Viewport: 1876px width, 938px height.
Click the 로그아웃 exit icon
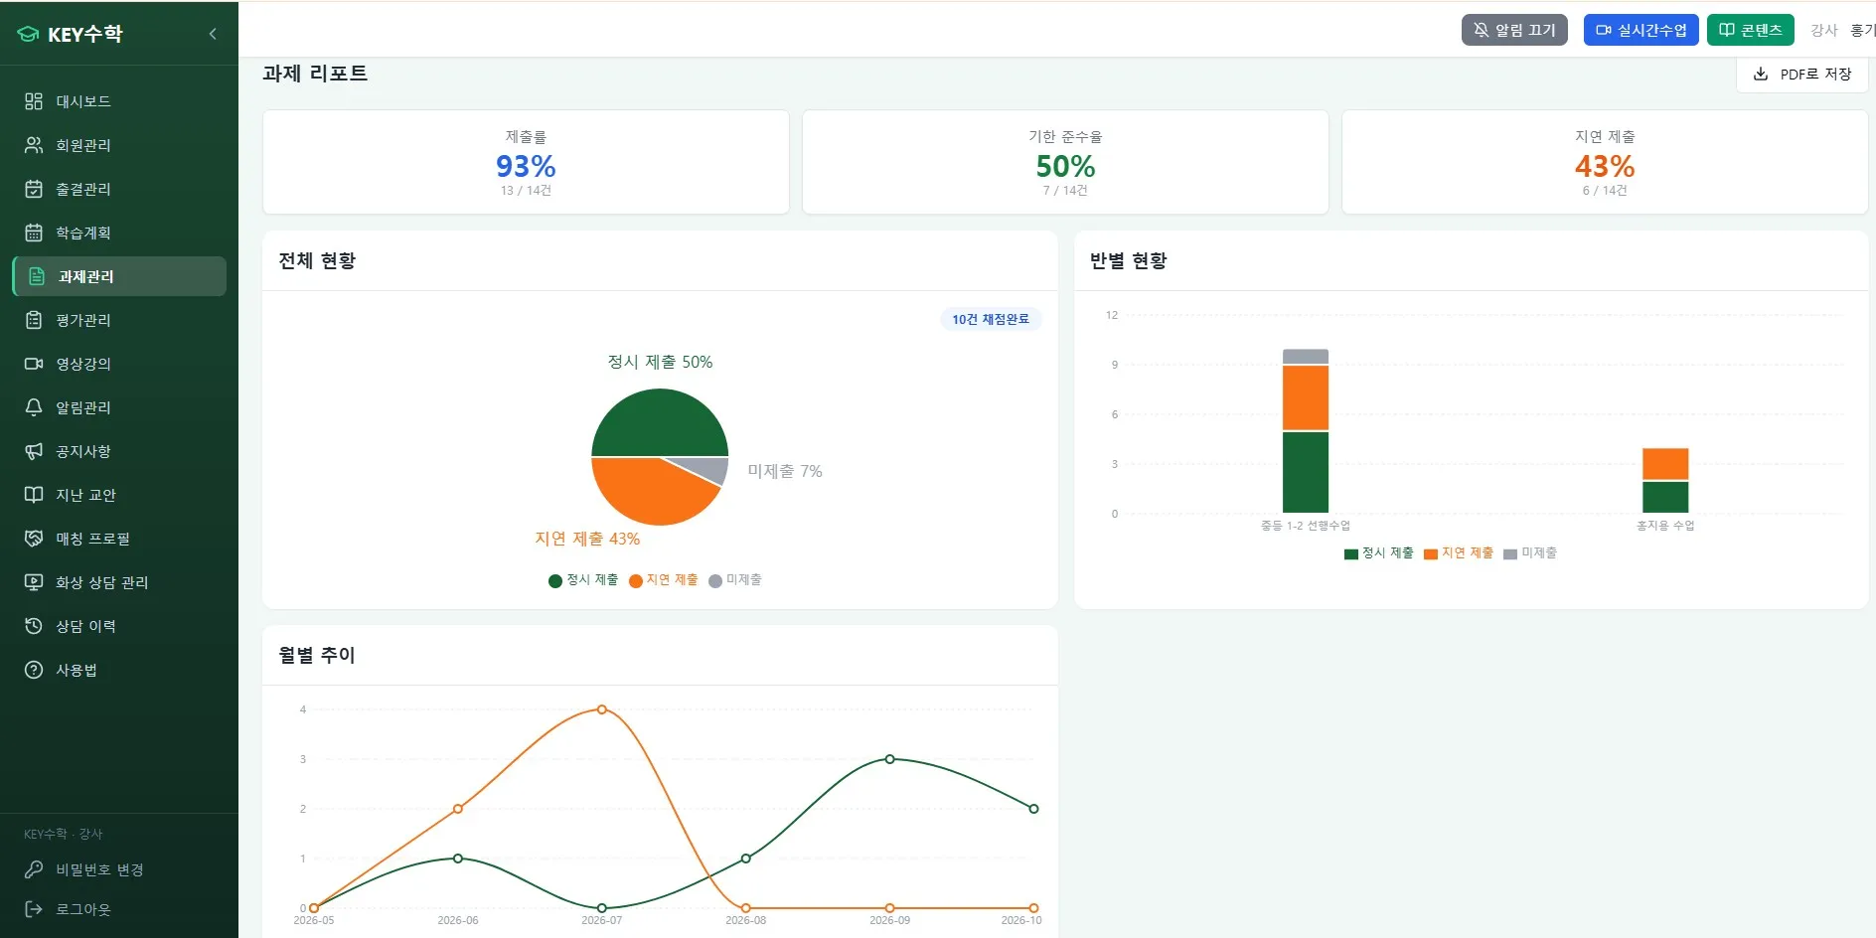34,909
